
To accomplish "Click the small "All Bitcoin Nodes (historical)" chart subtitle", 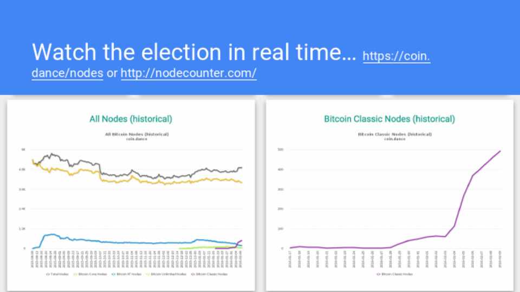I will [x=136, y=134].
